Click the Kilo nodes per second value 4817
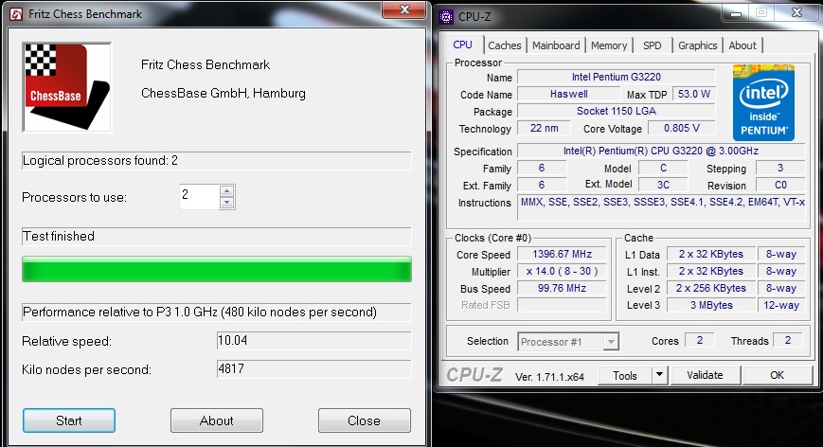This screenshot has height=447, width=823. 313,368
